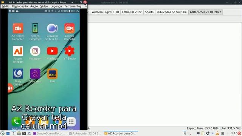This screenshot has height=136, width=242.
Task: Expand the hidden menus chevron in VLC
Action: [x=86, y=6]
